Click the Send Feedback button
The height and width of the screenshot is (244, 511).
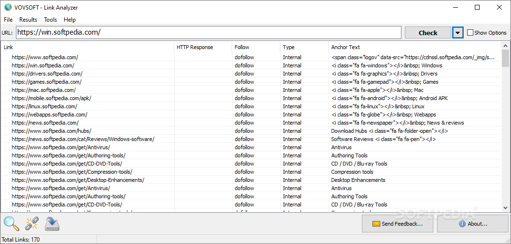(x=398, y=223)
